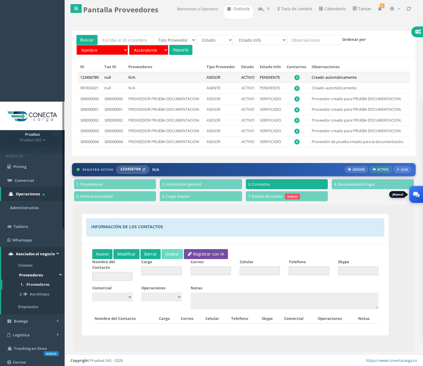Switch to the 7. Estado de cuenta tab
Viewport: 423px width, 366px height.
tap(287, 196)
